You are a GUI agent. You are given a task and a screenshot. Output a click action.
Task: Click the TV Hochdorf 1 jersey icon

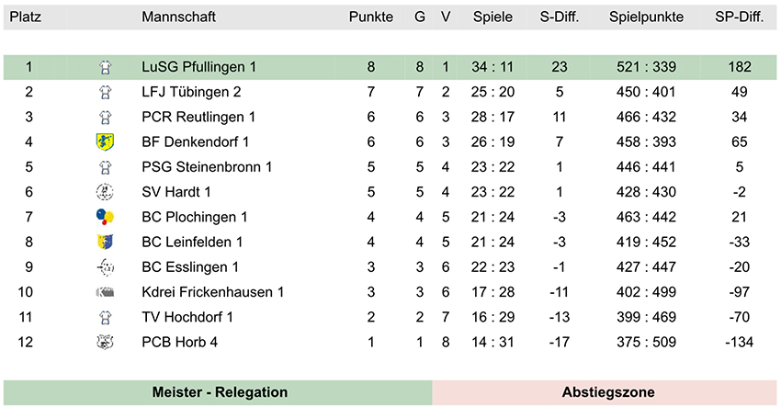(x=105, y=317)
